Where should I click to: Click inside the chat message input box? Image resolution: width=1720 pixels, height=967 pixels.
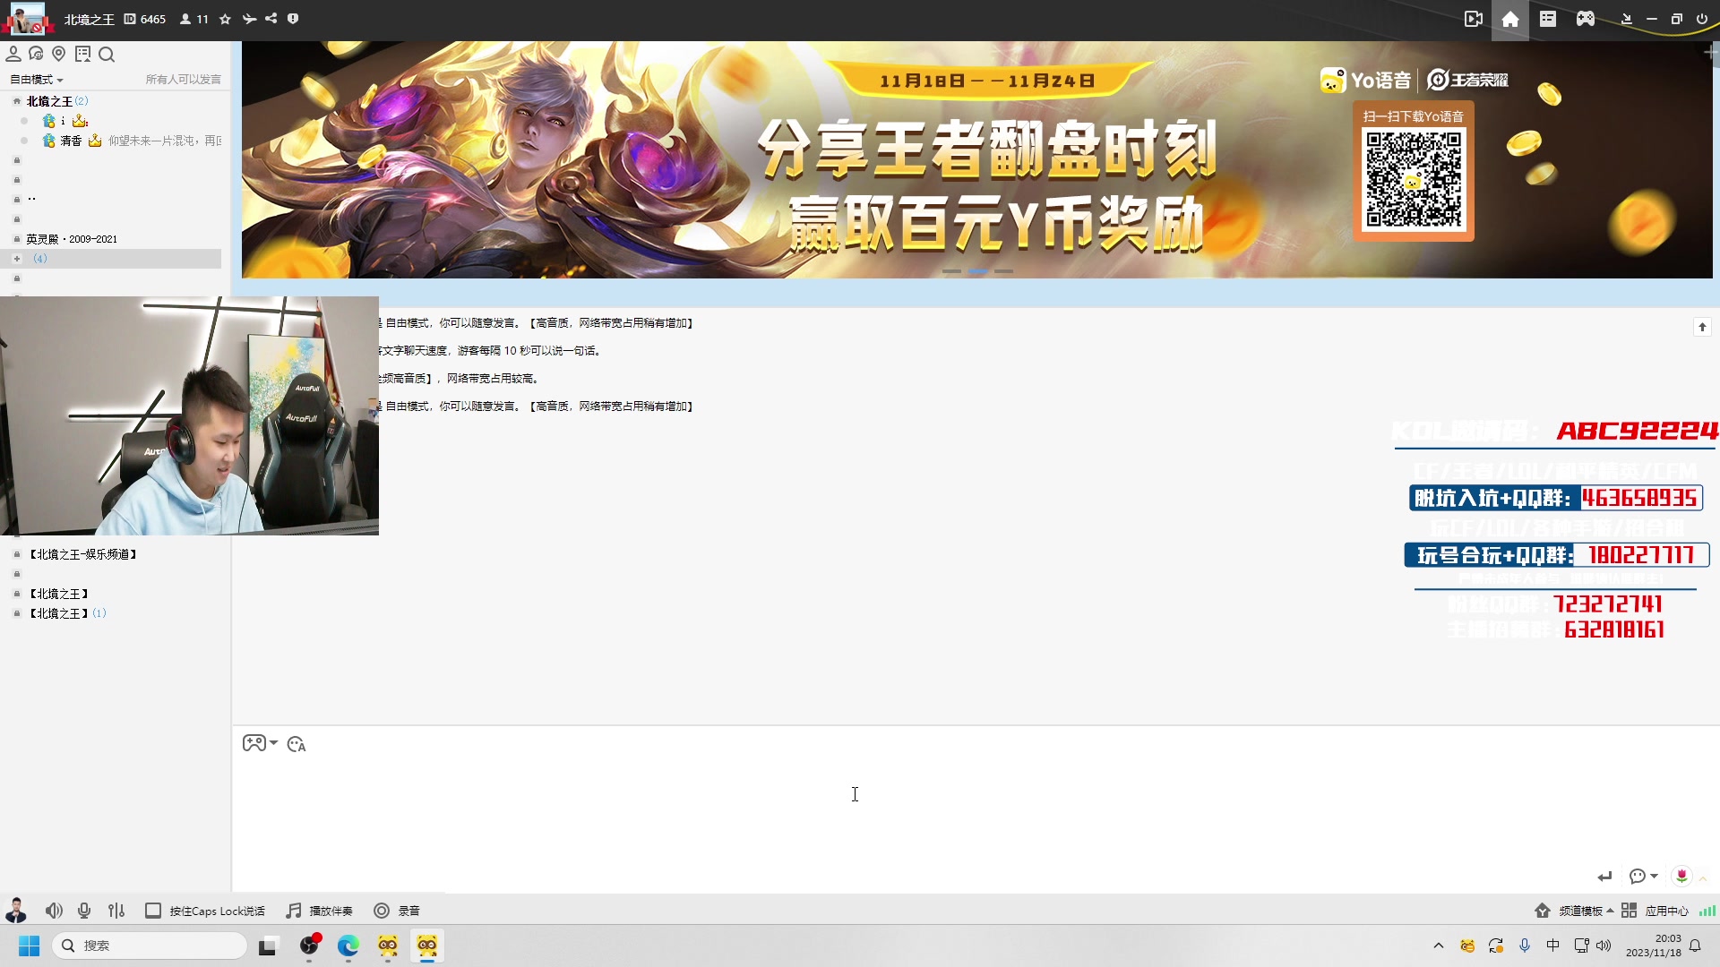pos(976,810)
